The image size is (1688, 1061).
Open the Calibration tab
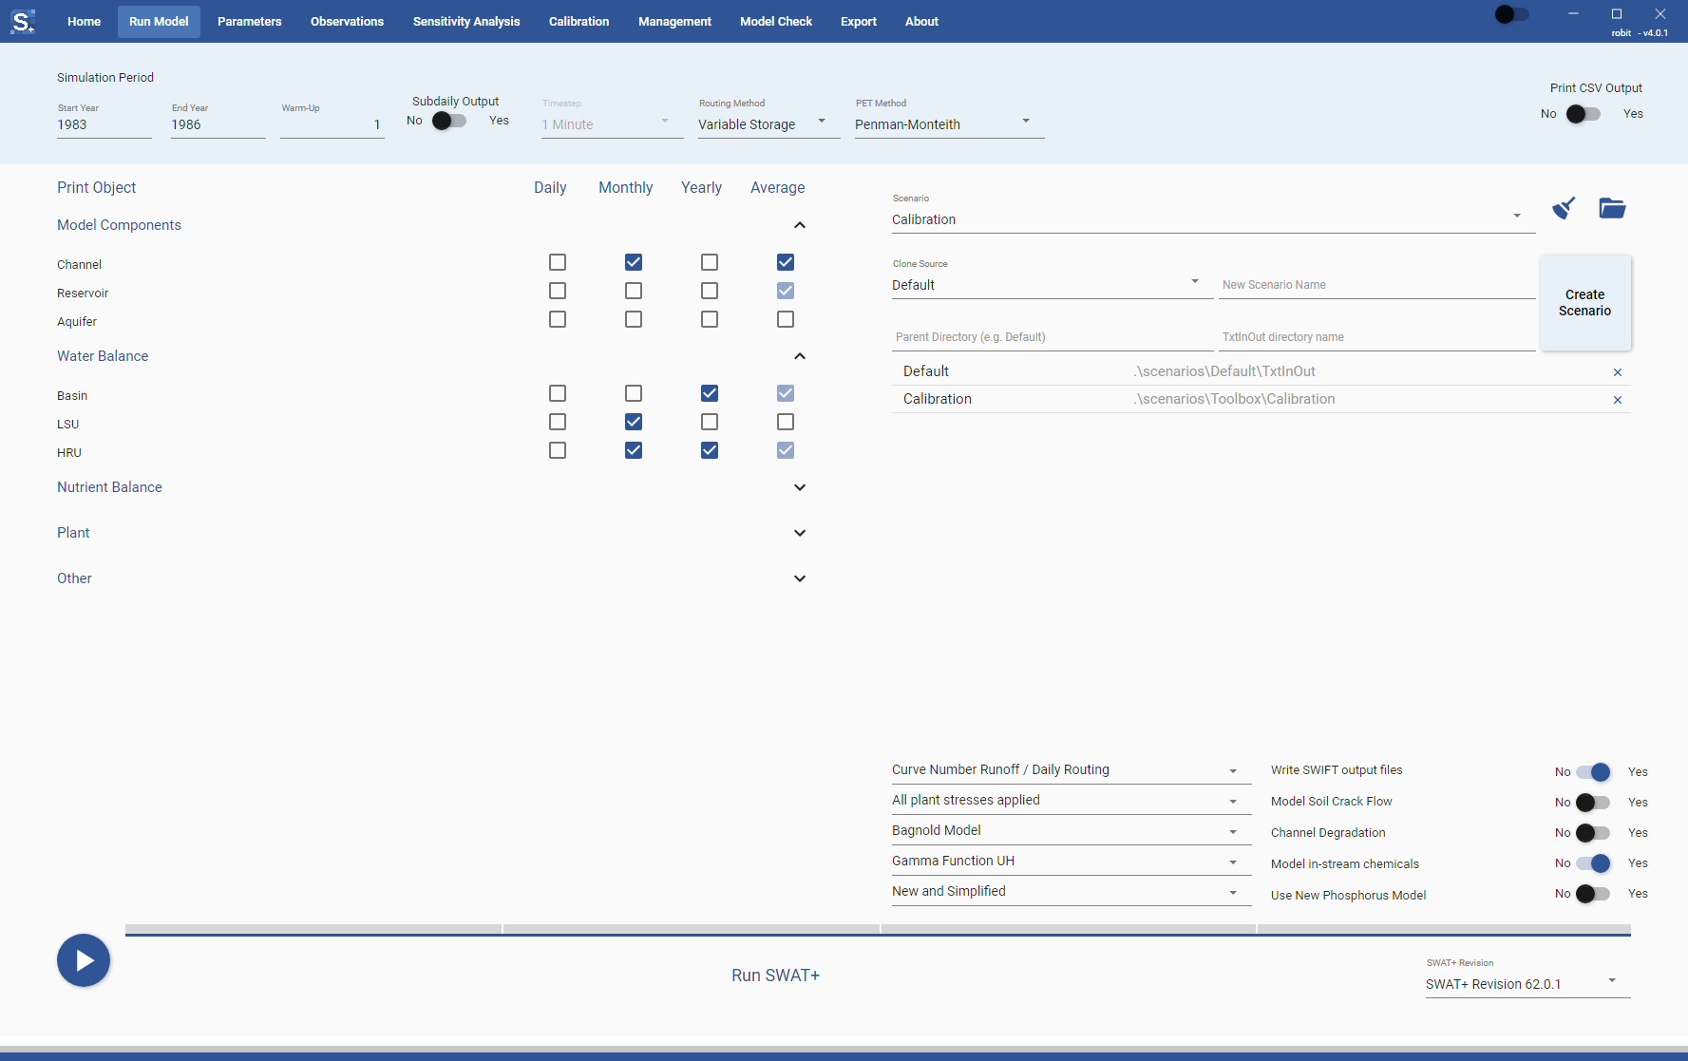point(579,22)
